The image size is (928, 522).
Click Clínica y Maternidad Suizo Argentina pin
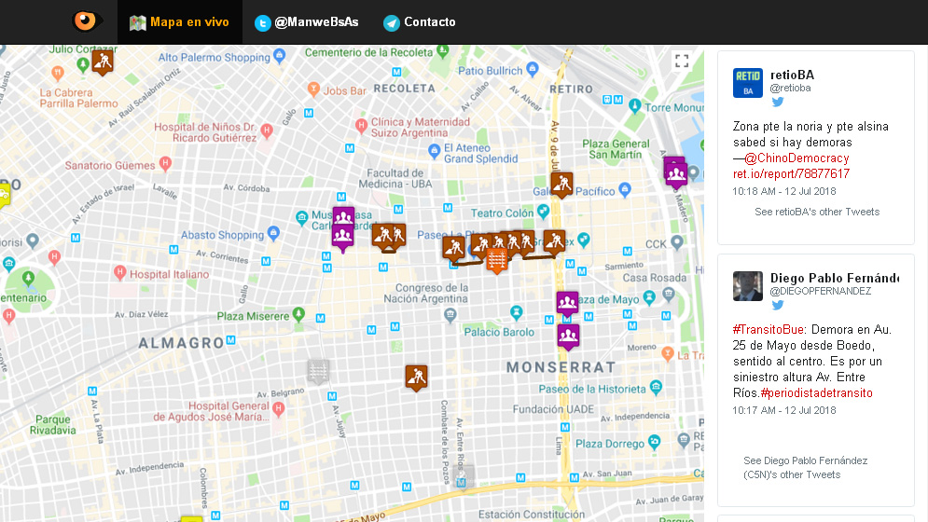point(361,125)
